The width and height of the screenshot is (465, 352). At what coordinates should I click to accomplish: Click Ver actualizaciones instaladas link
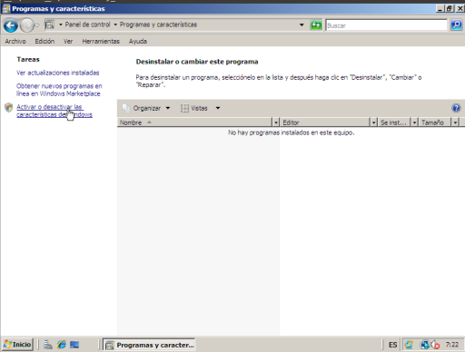58,73
